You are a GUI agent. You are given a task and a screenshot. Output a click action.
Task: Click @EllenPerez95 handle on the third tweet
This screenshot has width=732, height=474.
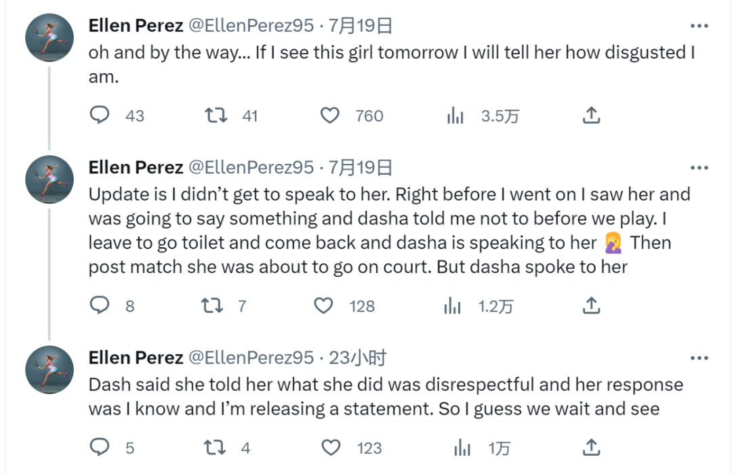tap(250, 358)
